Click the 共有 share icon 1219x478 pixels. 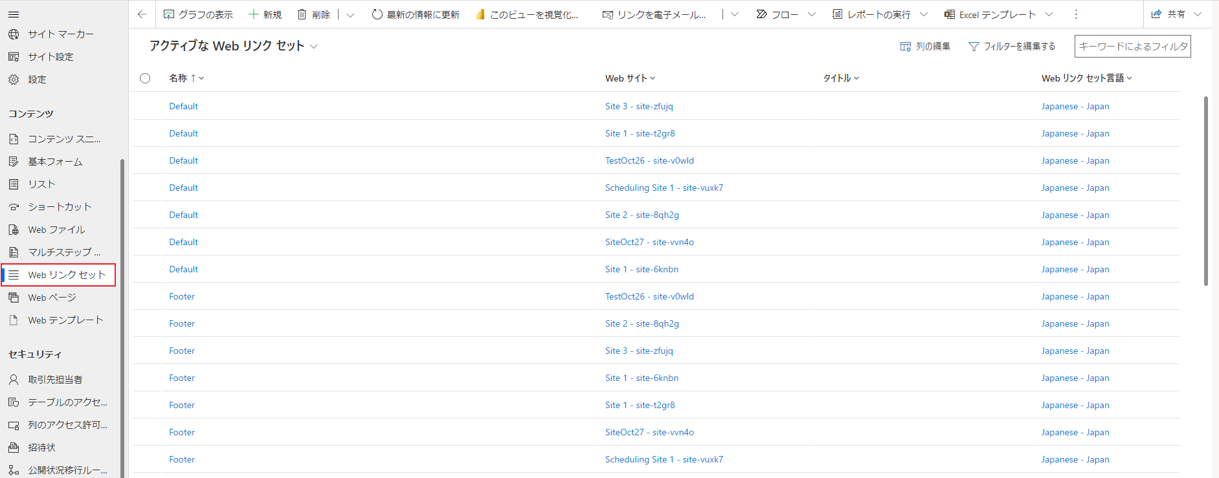[1156, 14]
